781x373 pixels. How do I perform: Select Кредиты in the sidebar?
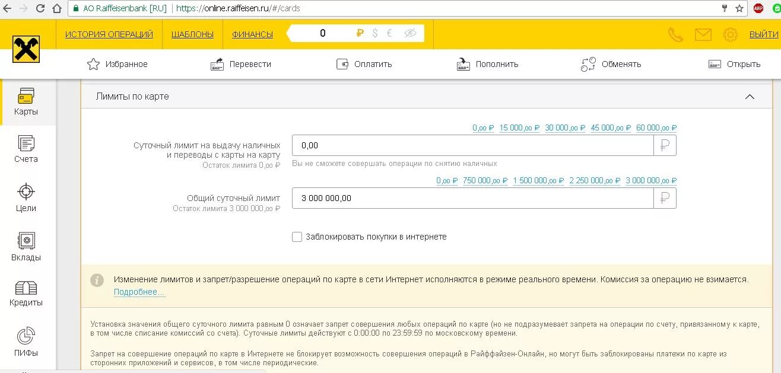pos(26,294)
